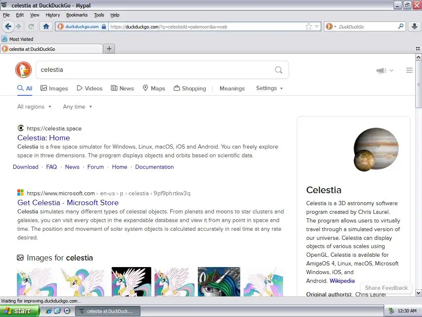422x317 pixels.
Task: Click the Most Visited bookmark icon
Action: [x=4, y=39]
